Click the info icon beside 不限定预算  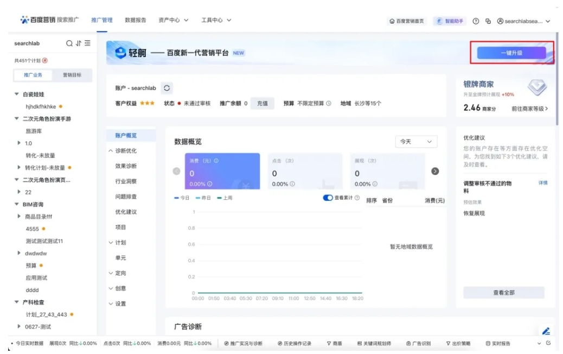(329, 104)
